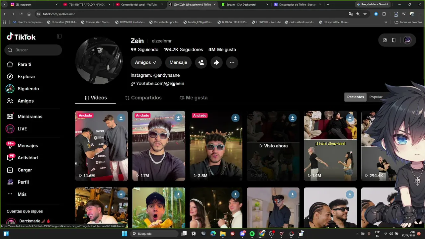Viewport: 425px width, 239px height.
Task: Reload the current page
Action: (x=21, y=14)
